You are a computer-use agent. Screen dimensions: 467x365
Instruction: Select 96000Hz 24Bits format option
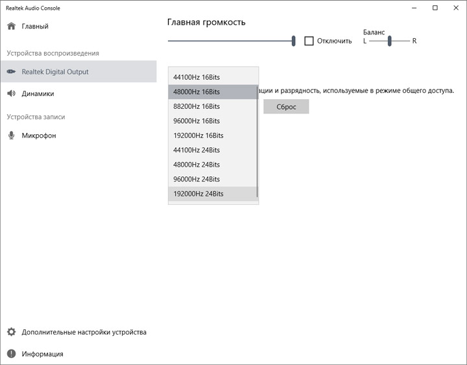197,179
